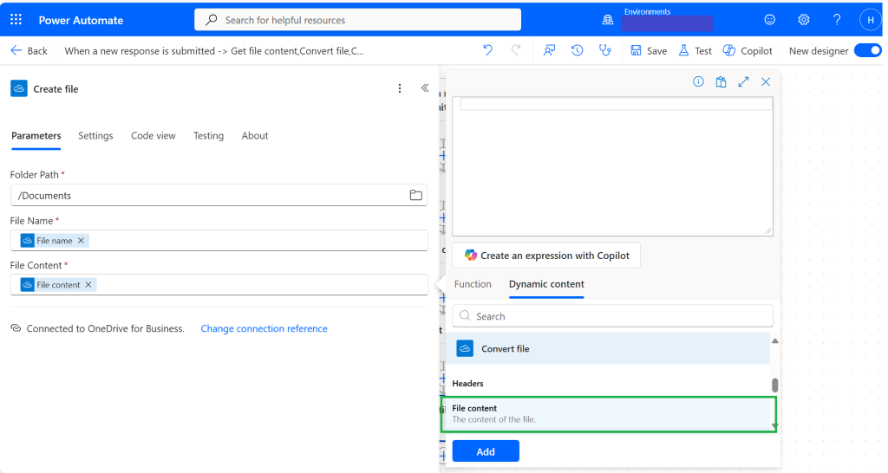This screenshot has width=888, height=473.
Task: Save the flow
Action: 649,51
